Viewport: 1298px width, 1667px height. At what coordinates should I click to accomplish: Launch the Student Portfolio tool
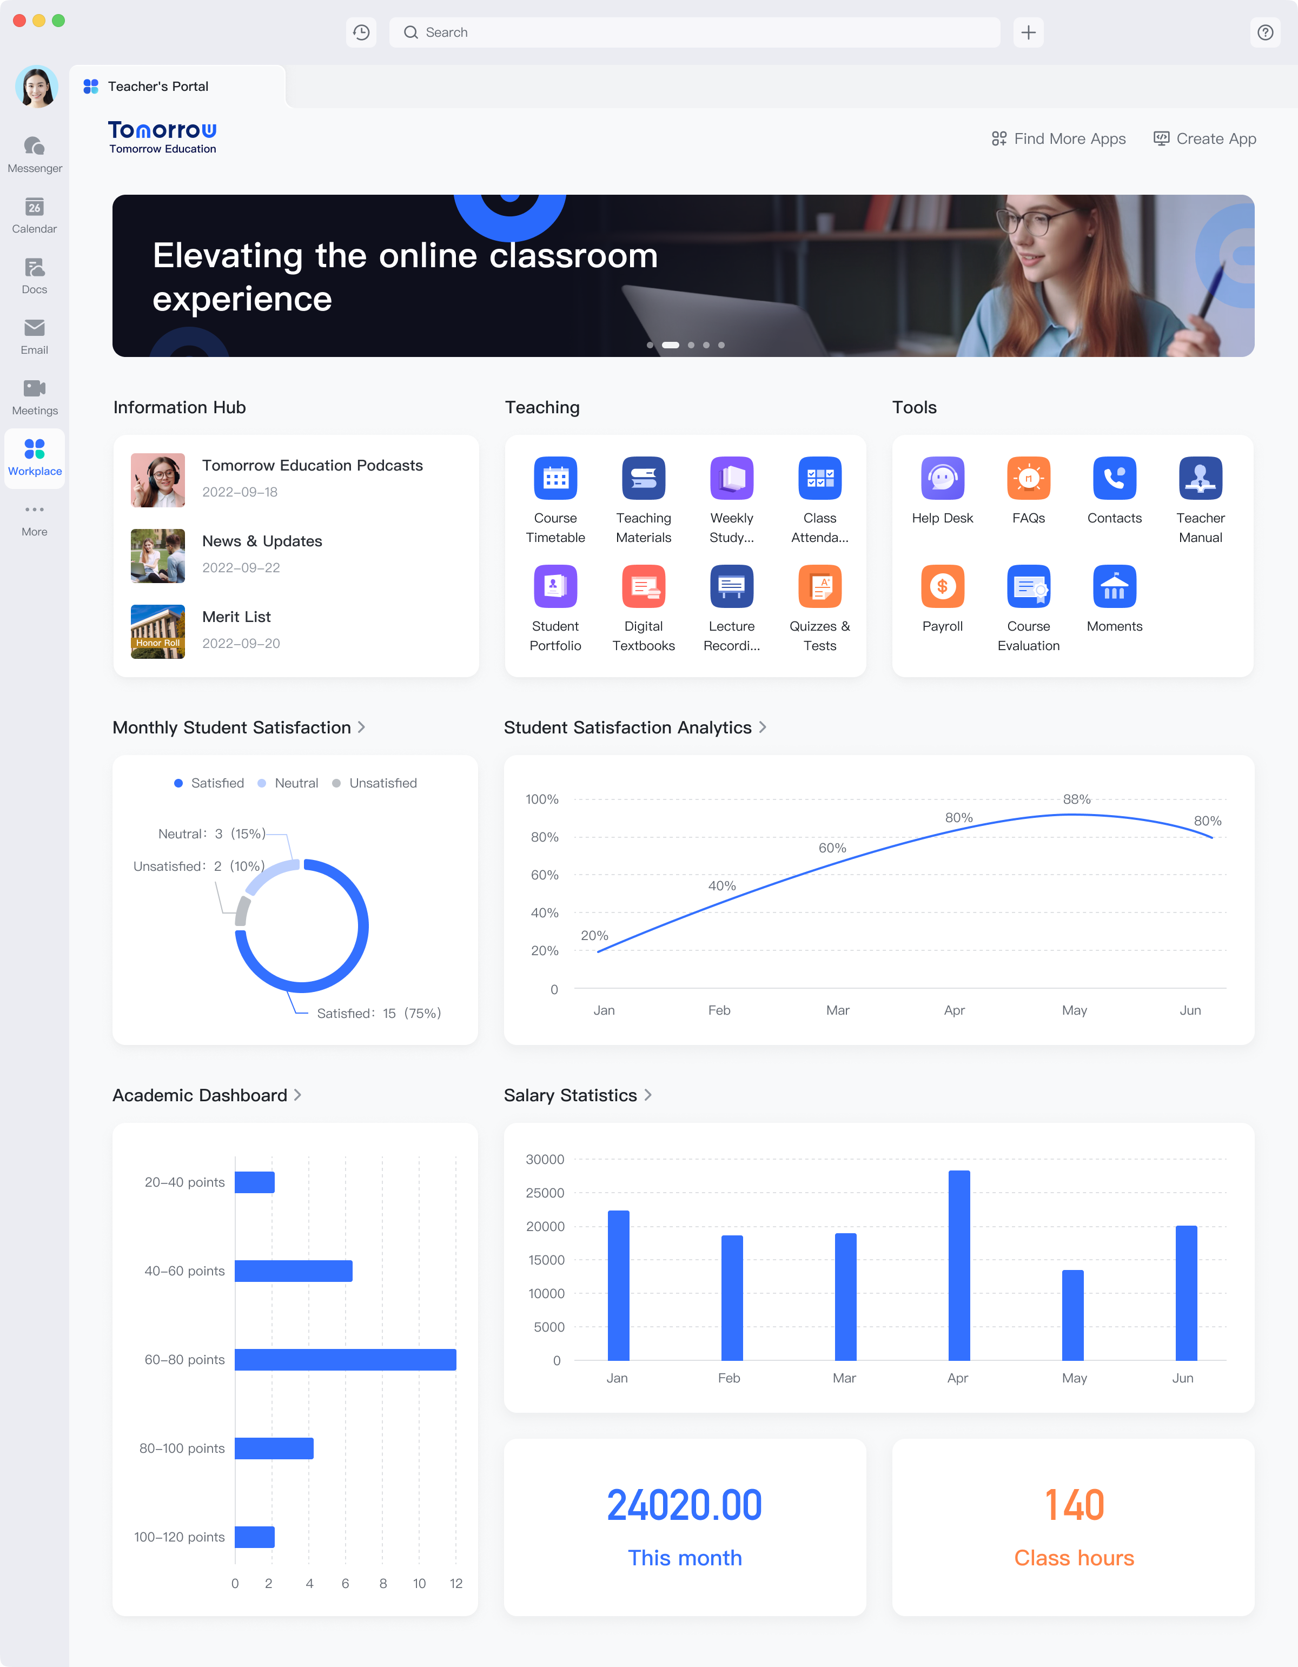pos(557,586)
